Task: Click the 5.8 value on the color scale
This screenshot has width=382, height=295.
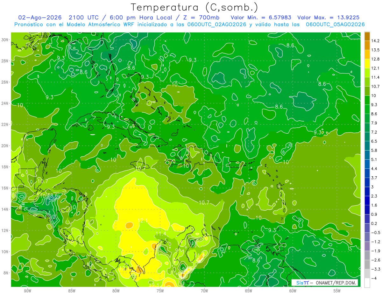Action: click(x=374, y=150)
